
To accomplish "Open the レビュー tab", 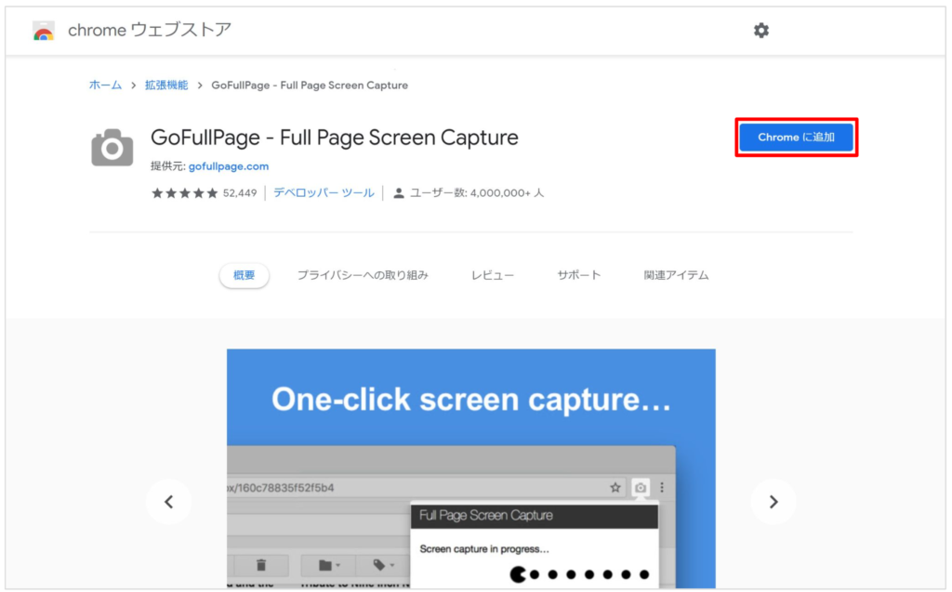I will click(493, 275).
